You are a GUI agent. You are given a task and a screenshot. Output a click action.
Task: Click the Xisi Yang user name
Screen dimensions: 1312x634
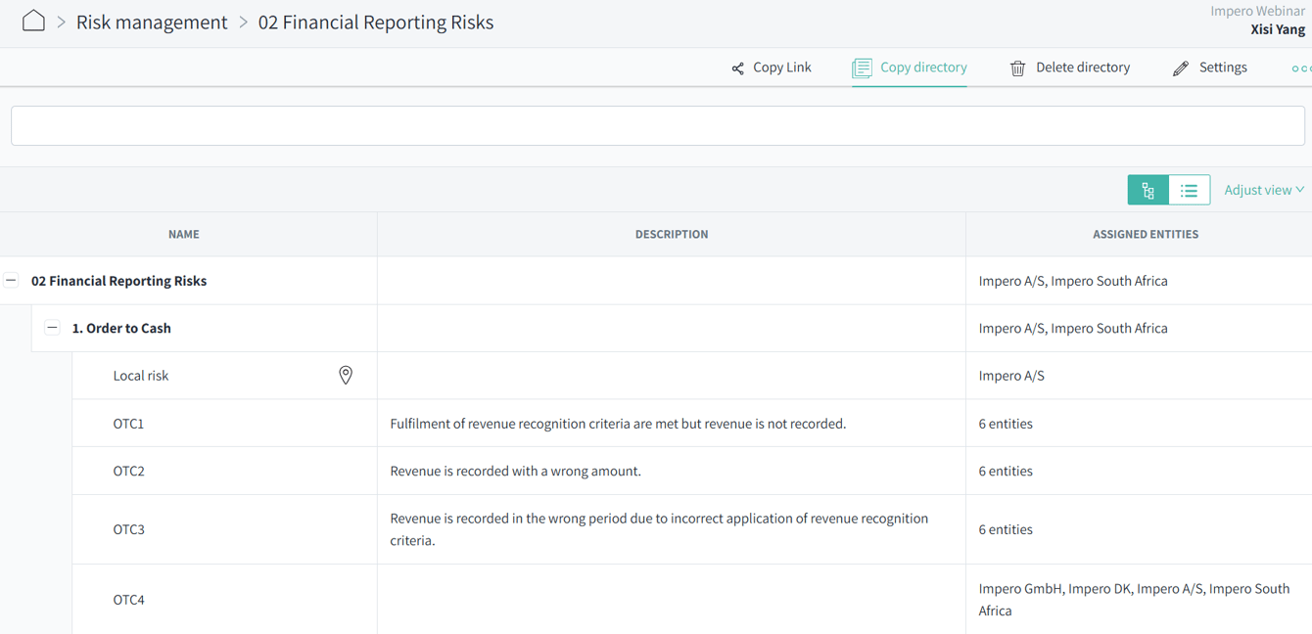pyautogui.click(x=1278, y=29)
